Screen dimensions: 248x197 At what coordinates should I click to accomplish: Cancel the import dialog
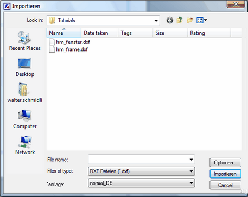[225, 185]
